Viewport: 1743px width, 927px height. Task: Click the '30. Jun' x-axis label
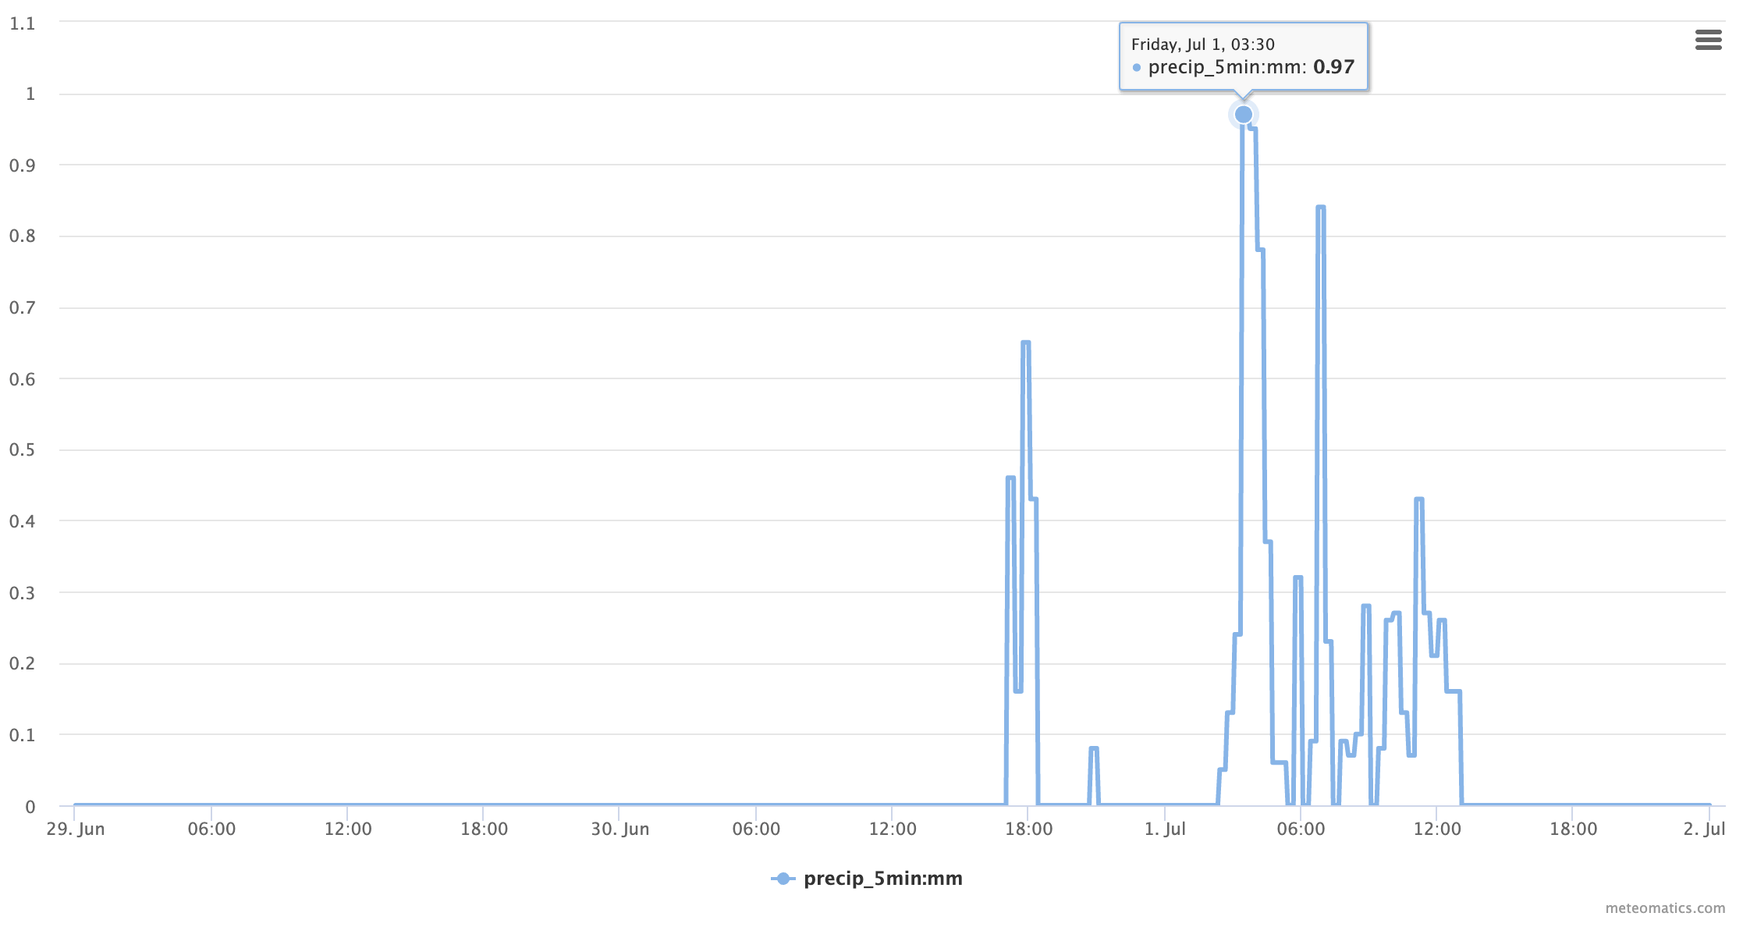(620, 829)
